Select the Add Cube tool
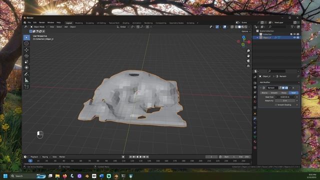The height and width of the screenshot is (180, 320). pyautogui.click(x=26, y=86)
